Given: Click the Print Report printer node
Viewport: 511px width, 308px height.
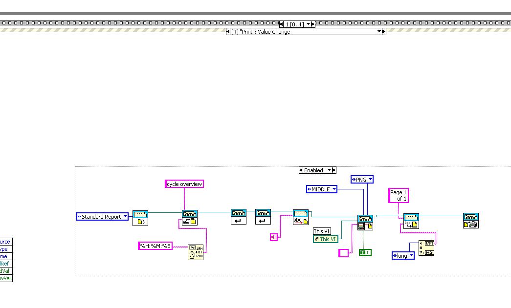Looking at the screenshot, I should point(471,221).
